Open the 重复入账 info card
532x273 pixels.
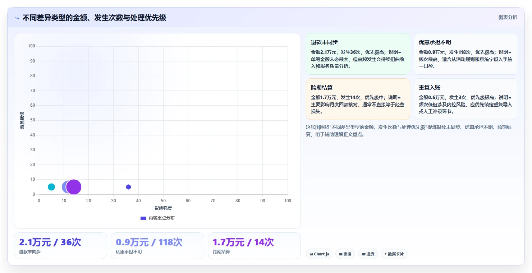pos(466,99)
